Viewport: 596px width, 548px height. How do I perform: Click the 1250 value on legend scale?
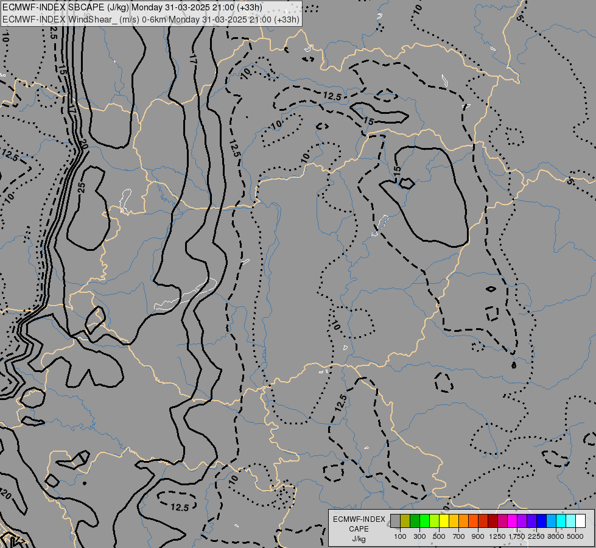pos(497,536)
